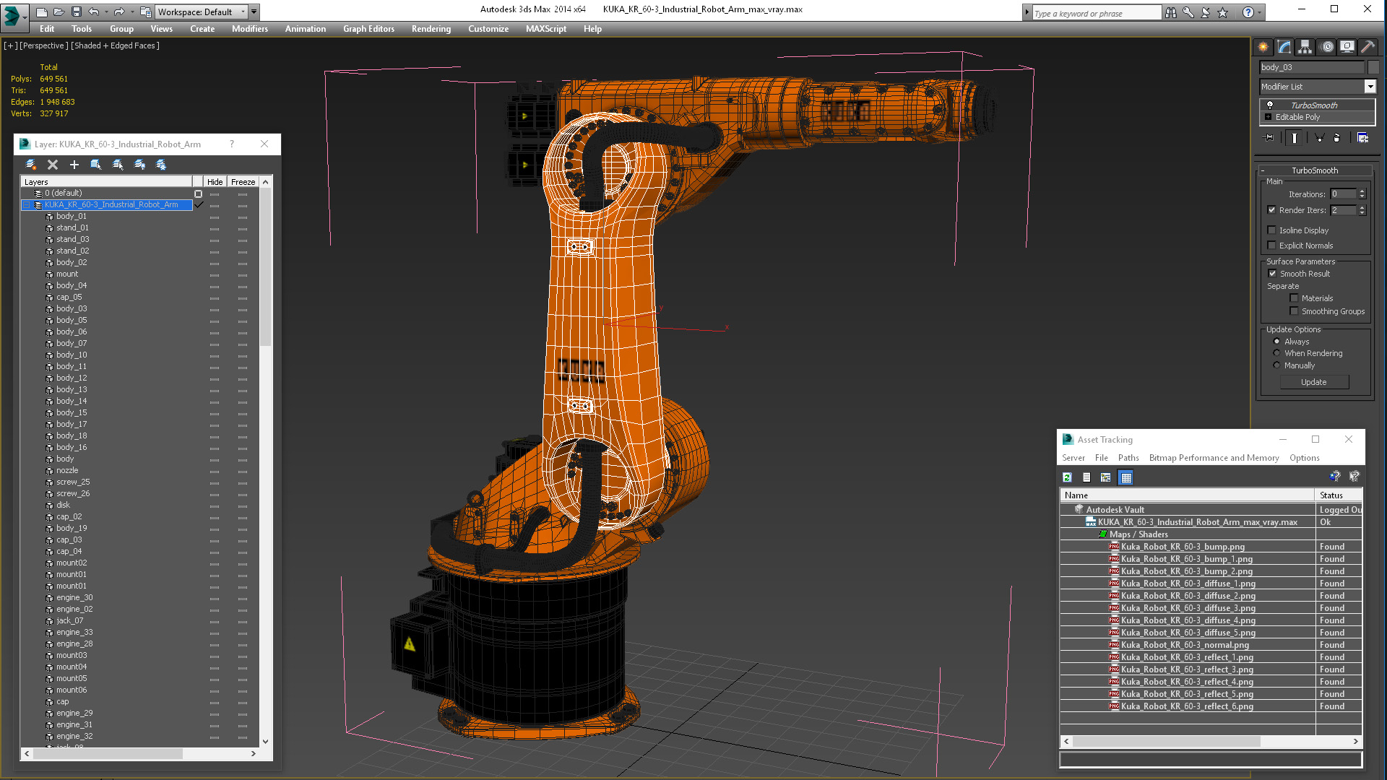Toggle the Render Iters checkbox
The width and height of the screenshot is (1387, 780).
pos(1272,210)
